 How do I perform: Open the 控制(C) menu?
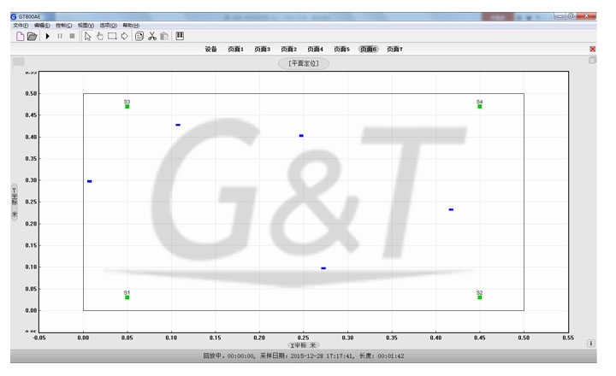pos(63,25)
